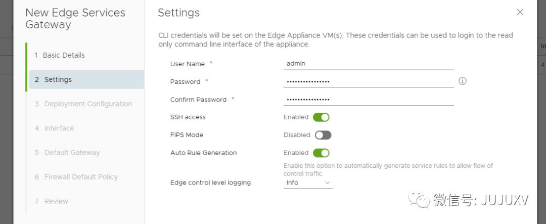This screenshot has height=224, width=546.
Task: Click the Auto Rule Generation label
Action: tap(203, 153)
